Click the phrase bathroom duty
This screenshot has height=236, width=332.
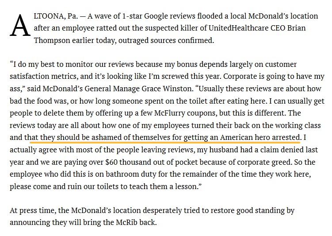(x=131, y=174)
